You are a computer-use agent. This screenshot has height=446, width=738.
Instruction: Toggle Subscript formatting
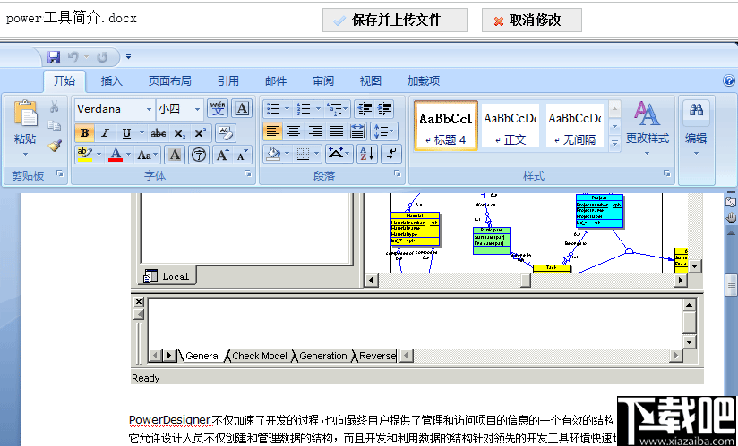click(179, 133)
